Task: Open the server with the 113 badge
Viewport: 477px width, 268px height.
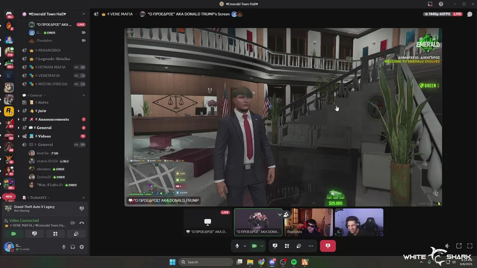Action: [9, 51]
